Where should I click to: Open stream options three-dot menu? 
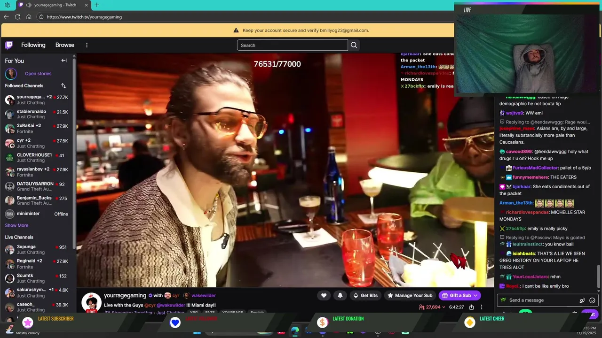coord(481,307)
